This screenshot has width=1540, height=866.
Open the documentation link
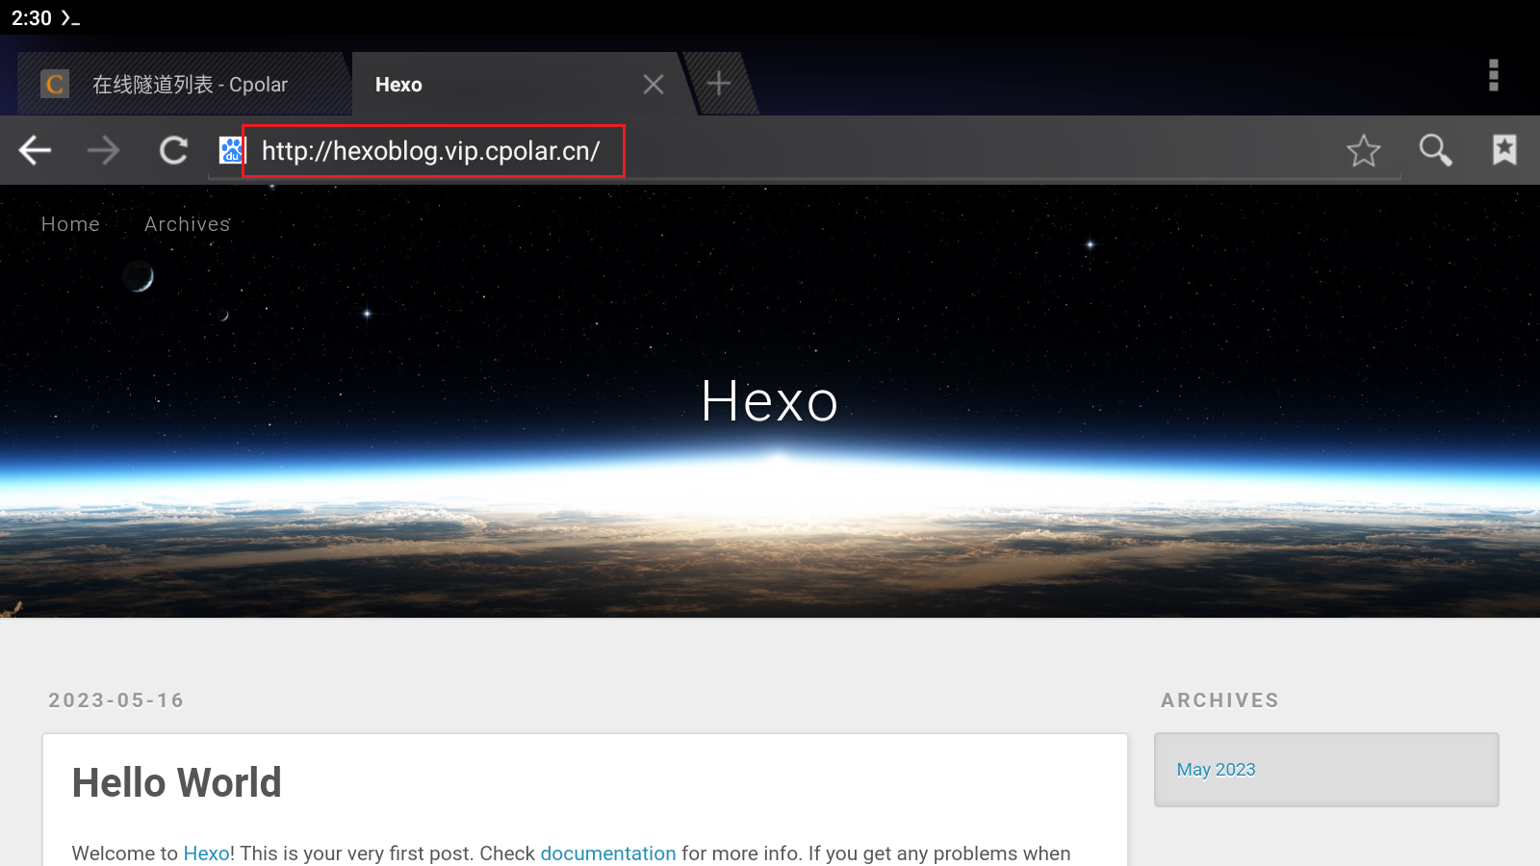coord(608,853)
